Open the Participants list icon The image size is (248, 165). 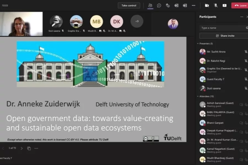[x=150, y=5]
